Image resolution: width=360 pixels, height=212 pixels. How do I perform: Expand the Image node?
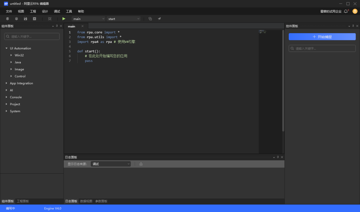[x=11, y=69]
